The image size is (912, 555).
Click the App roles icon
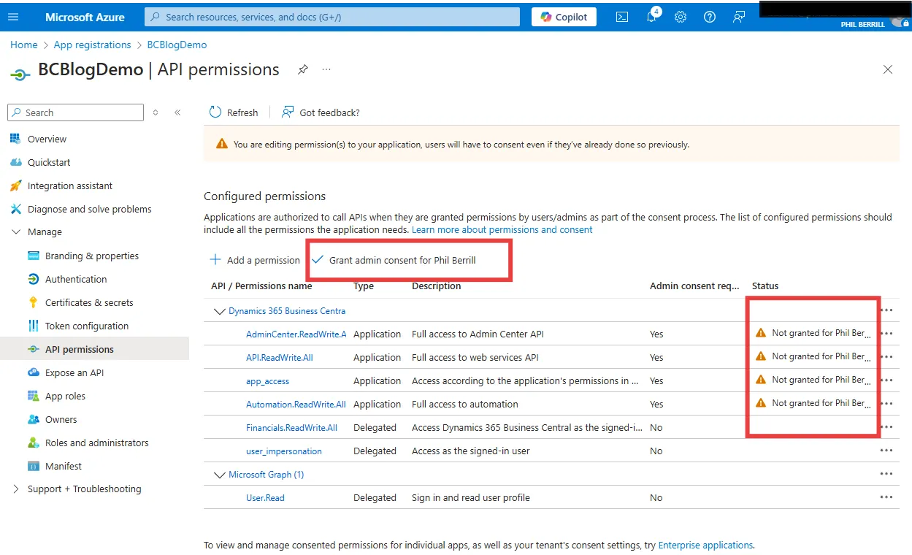(33, 396)
